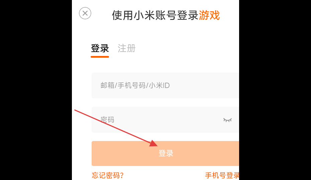Click the orange underline below 登录 tab
This screenshot has height=180, width=311.
pyautogui.click(x=100, y=57)
